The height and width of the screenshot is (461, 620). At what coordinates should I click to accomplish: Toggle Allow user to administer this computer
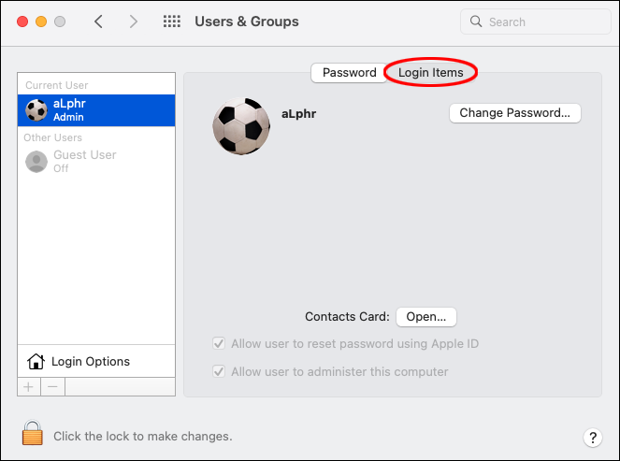pyautogui.click(x=219, y=371)
